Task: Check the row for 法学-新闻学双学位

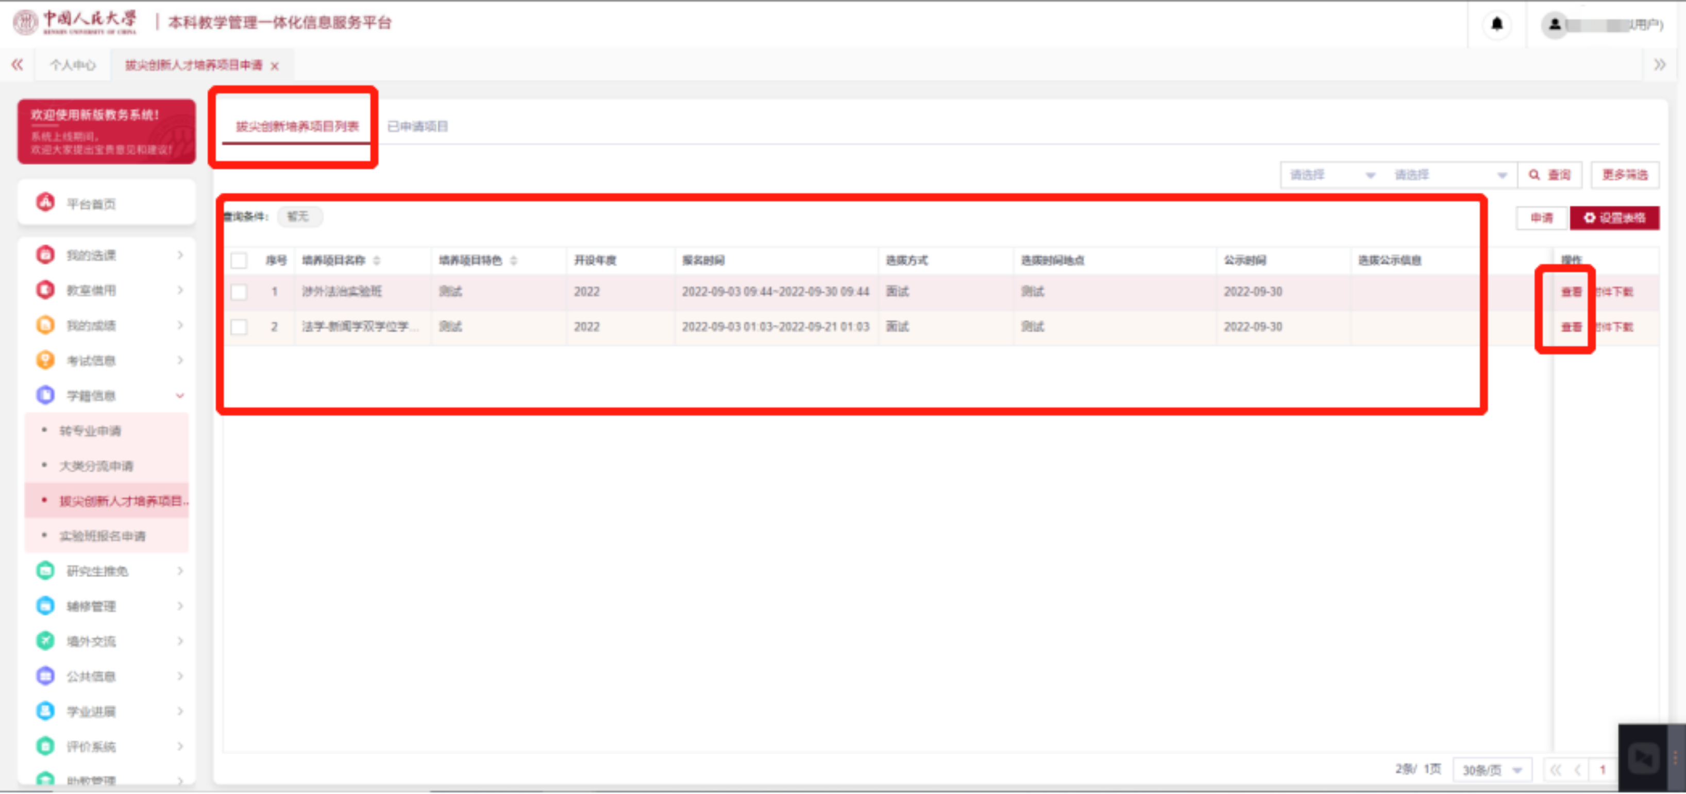Action: pos(239,327)
